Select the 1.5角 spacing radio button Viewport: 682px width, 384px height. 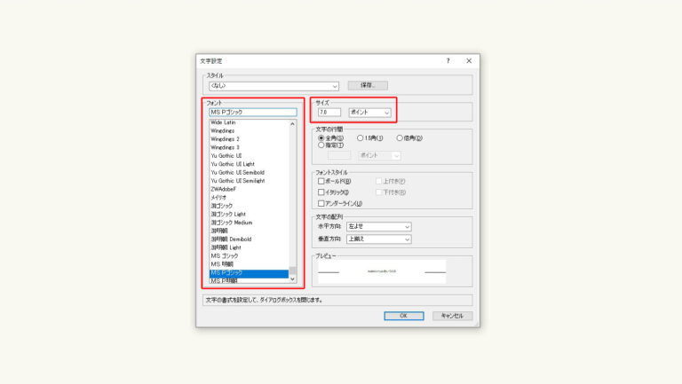tap(360, 137)
